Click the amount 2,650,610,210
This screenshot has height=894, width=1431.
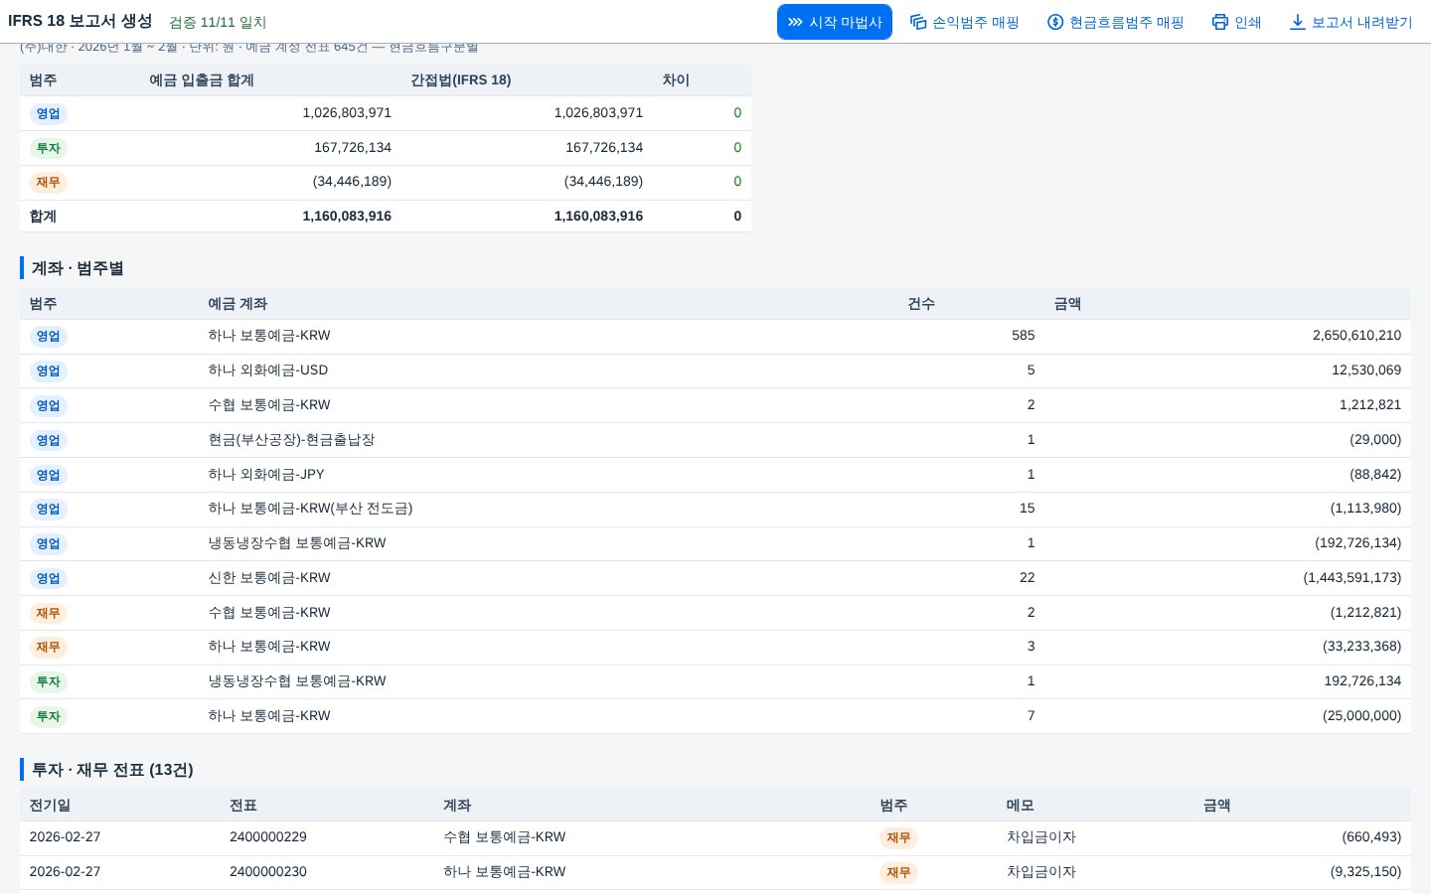click(1356, 336)
